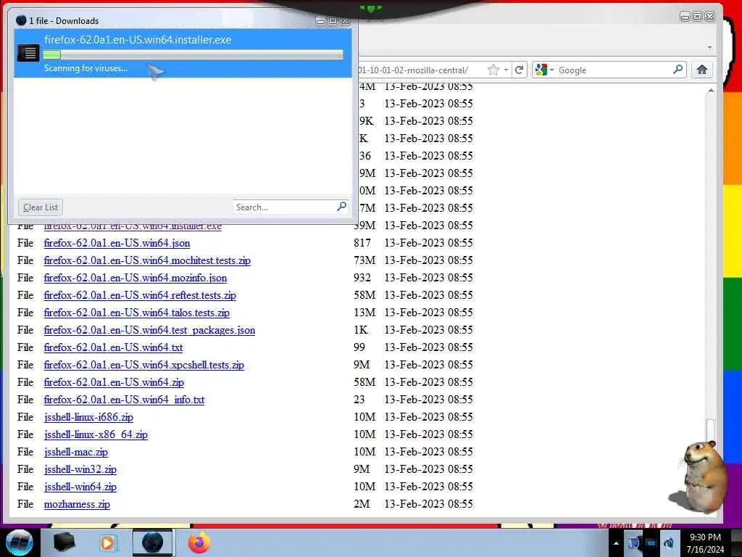
Task: Open the firefox-62.0a1.en-US.win64.txt link
Action: tap(113, 347)
